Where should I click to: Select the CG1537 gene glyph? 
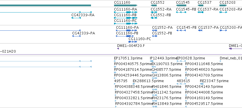(200, 5)
